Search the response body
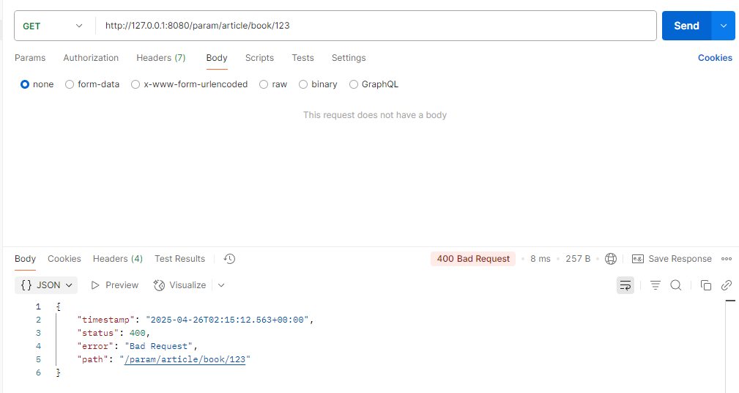 pyautogui.click(x=676, y=285)
